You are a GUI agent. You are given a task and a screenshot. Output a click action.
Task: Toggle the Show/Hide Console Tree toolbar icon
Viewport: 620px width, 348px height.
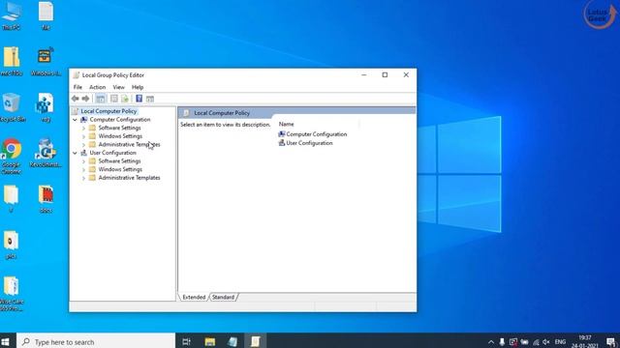tap(101, 99)
